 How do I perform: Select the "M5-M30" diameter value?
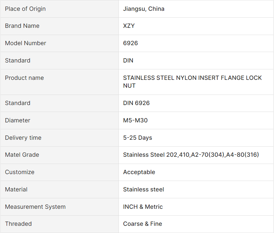[135, 120]
